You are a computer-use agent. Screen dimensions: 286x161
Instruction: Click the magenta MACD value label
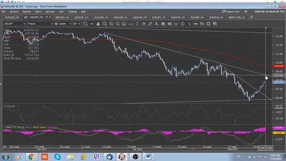(x=278, y=128)
